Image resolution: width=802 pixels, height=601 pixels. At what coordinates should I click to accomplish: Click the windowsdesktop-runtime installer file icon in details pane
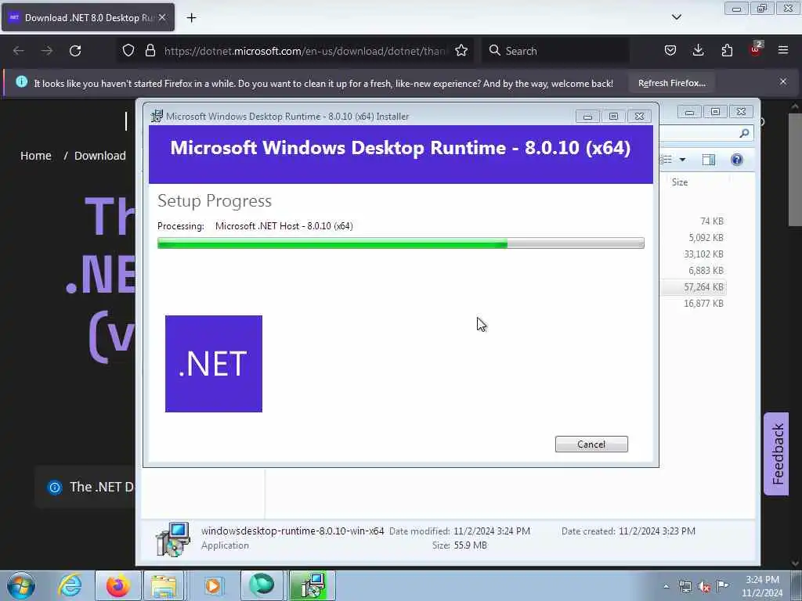[173, 538]
